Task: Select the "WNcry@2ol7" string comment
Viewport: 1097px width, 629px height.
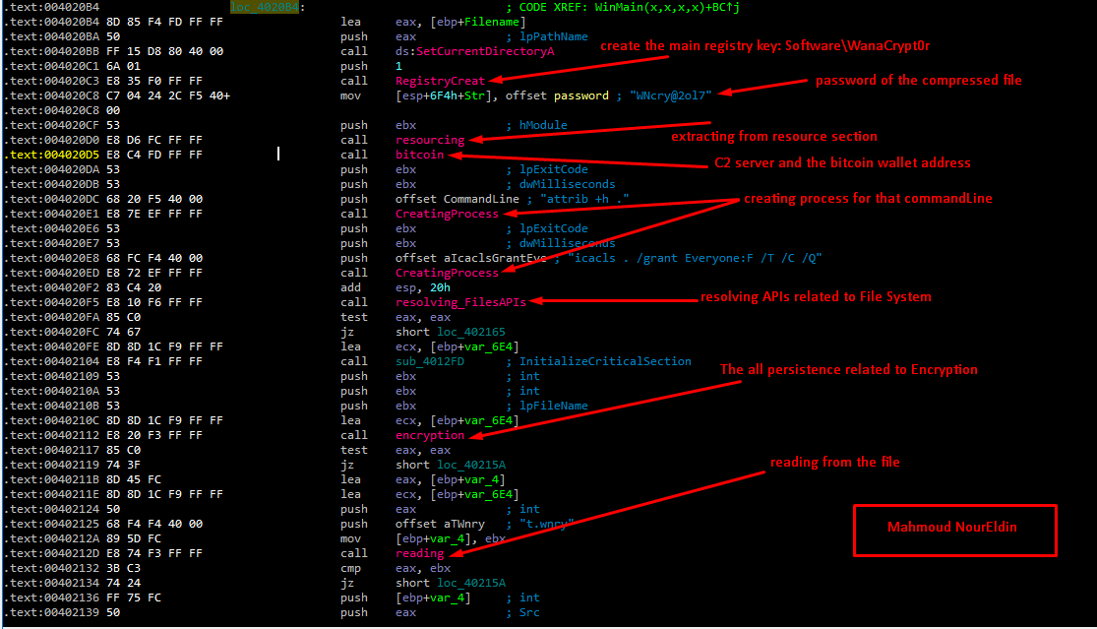Action: tap(670, 95)
